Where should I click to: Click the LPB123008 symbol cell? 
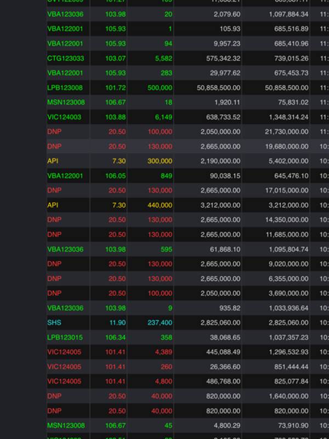point(65,88)
